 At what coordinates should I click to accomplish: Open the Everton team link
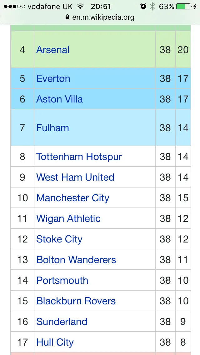coord(53,78)
